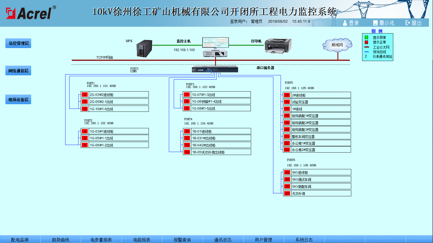Viewport: 433px width, 243px height.
Task: Click red indicator 24 for 6KV进线柜
Action: coord(287,172)
